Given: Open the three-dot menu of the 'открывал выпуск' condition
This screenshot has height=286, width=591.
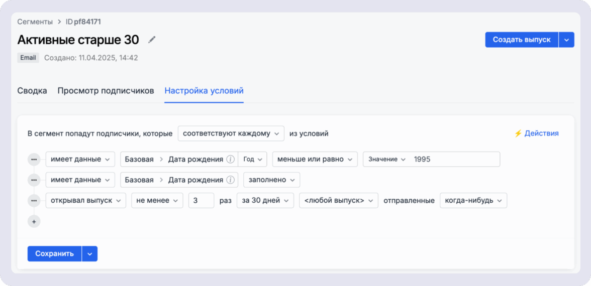Looking at the screenshot, I should [34, 201].
